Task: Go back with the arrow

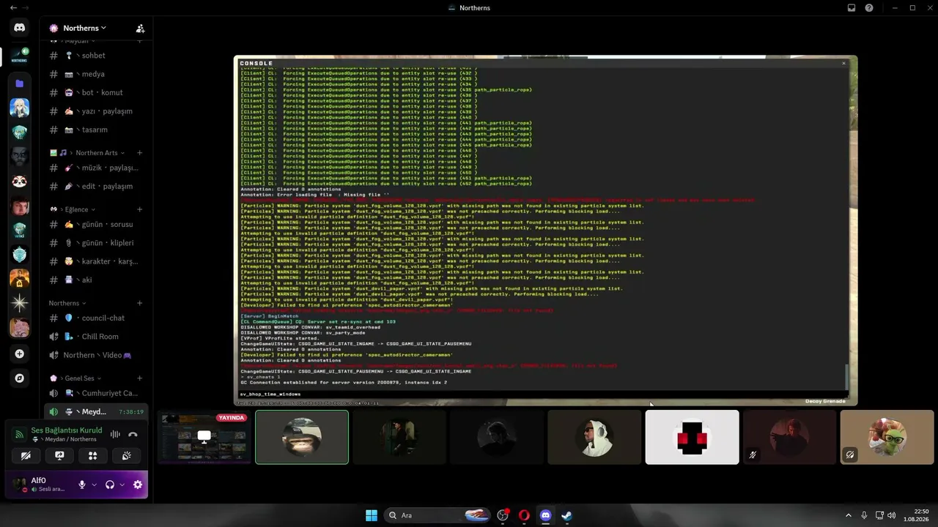Action: [13, 8]
